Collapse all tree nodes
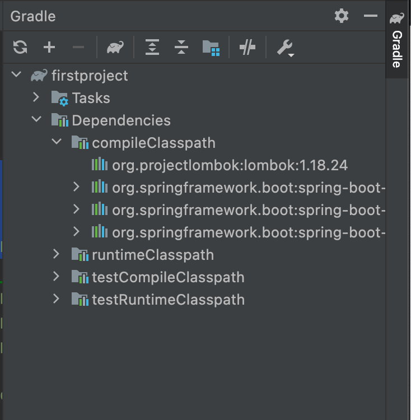Viewport: 411px width, 420px height. pyautogui.click(x=181, y=47)
